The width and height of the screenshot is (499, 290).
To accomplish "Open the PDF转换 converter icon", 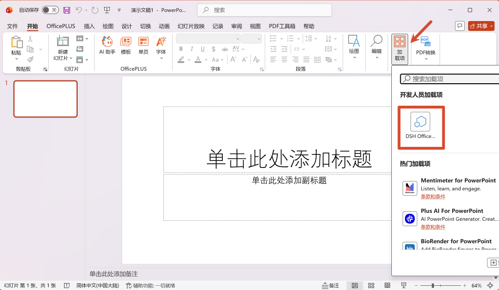I will [x=426, y=48].
